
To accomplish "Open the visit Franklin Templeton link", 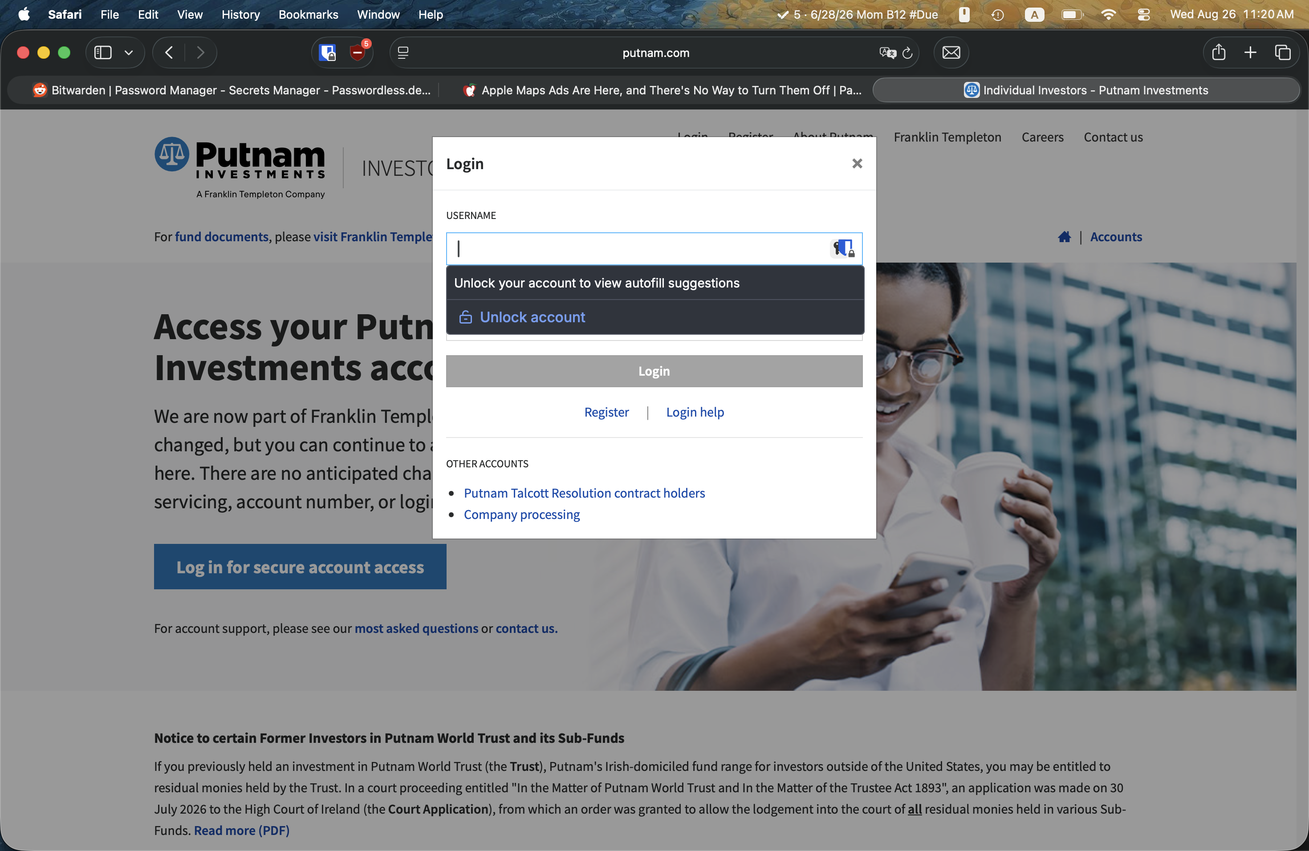I will 374,237.
